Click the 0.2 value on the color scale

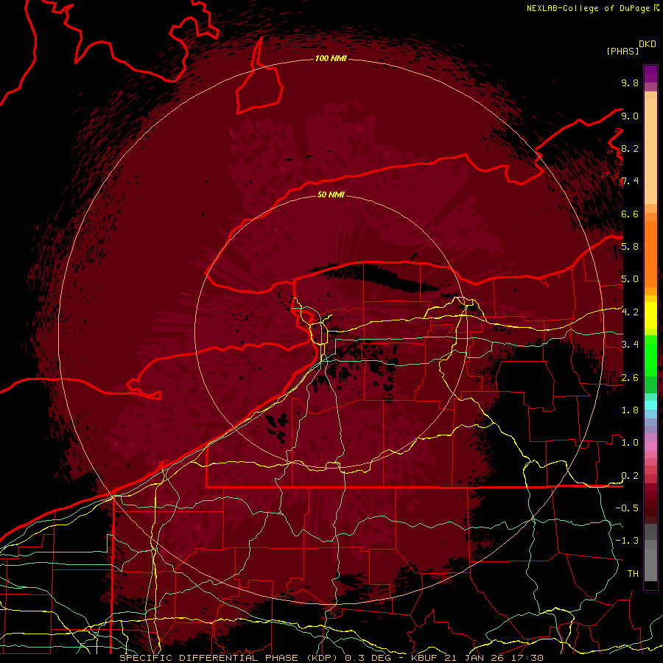[630, 476]
